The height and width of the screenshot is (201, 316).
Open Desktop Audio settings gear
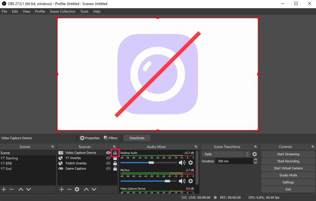(191, 163)
